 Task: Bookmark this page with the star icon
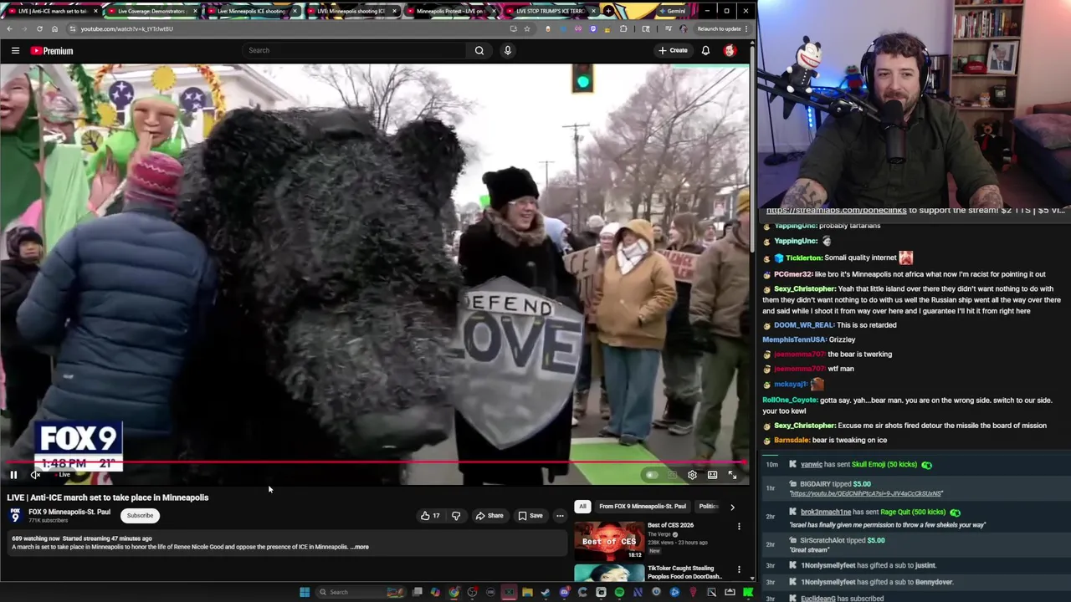(x=527, y=28)
